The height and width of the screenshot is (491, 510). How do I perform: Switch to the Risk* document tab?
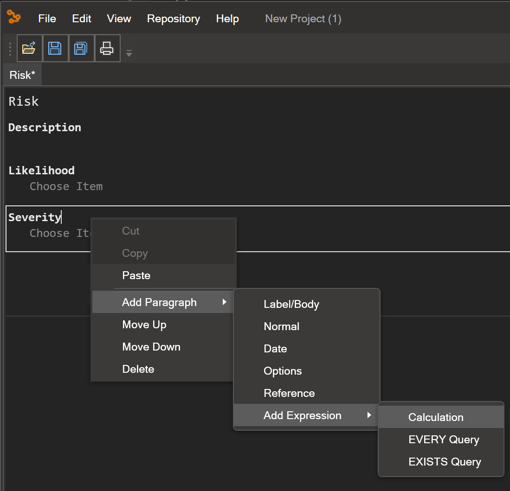pyautogui.click(x=22, y=75)
